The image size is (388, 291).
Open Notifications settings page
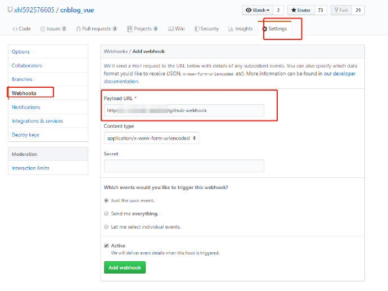[x=48, y=108]
